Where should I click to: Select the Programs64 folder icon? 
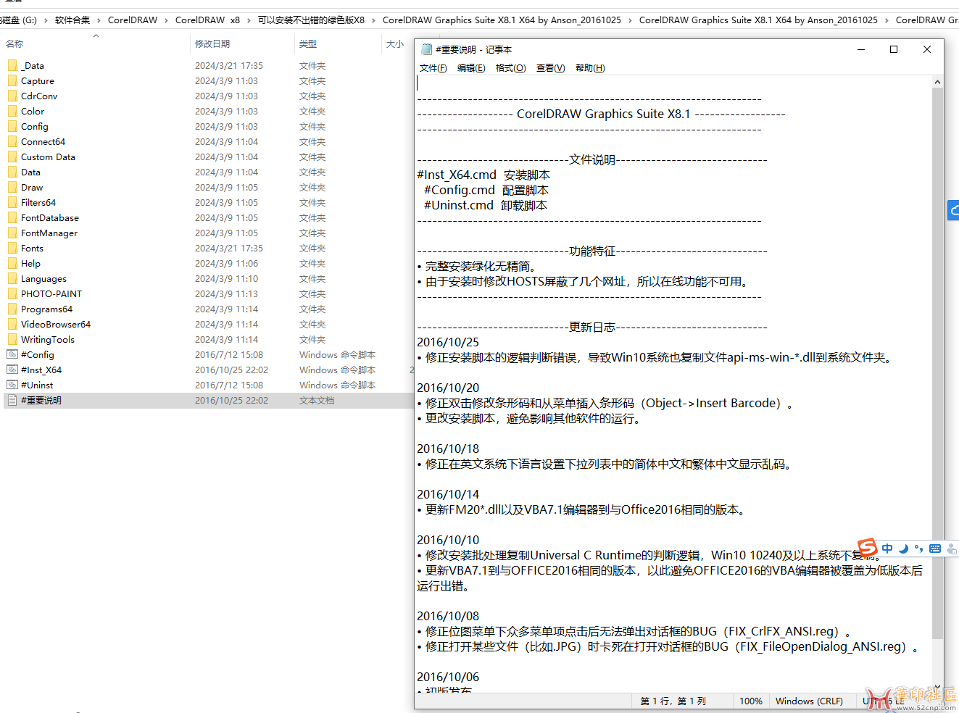pos(12,309)
